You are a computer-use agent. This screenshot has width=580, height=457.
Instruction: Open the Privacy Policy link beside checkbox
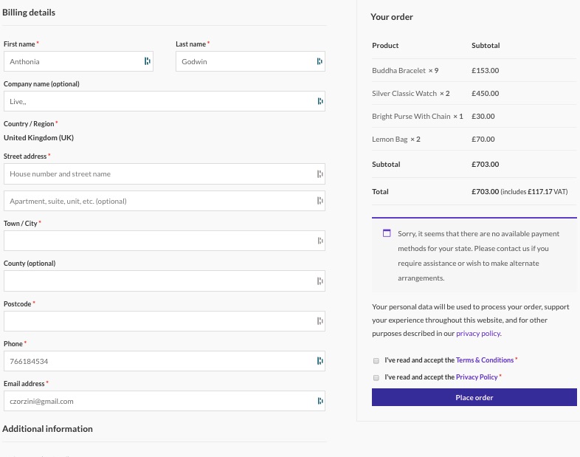477,377
